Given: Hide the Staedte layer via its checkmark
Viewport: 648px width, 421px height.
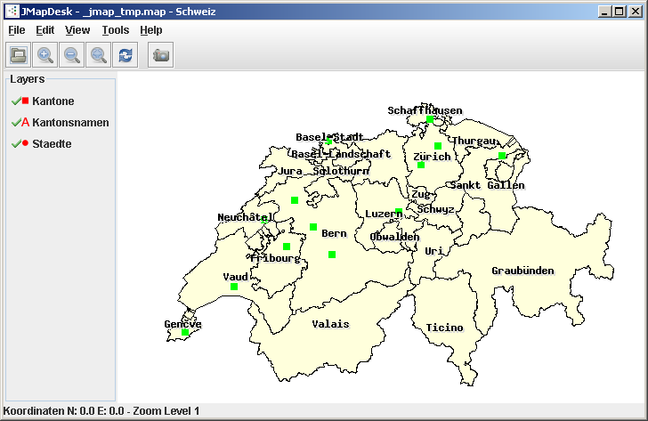Looking at the screenshot, I should 15,143.
